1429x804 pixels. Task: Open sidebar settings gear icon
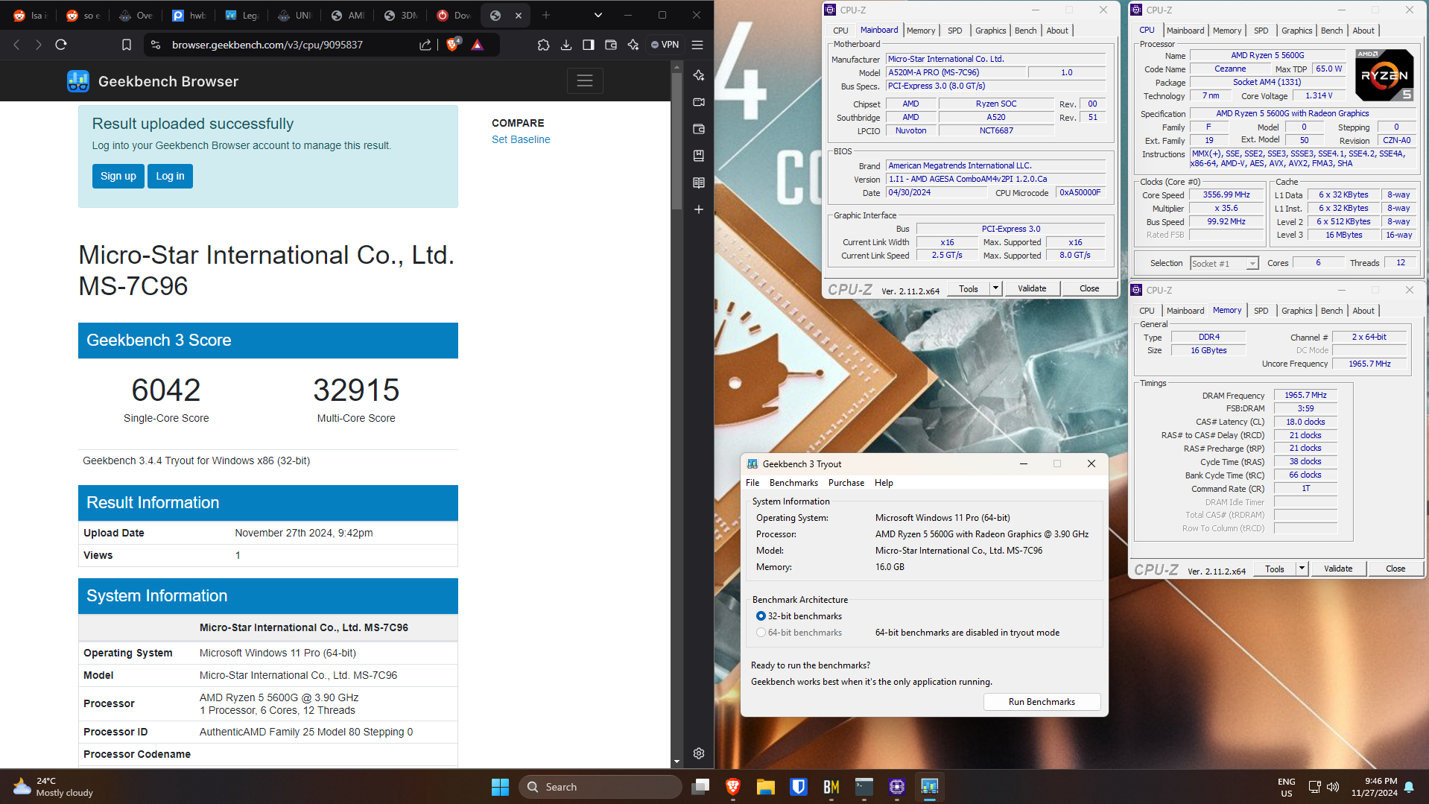coord(699,753)
